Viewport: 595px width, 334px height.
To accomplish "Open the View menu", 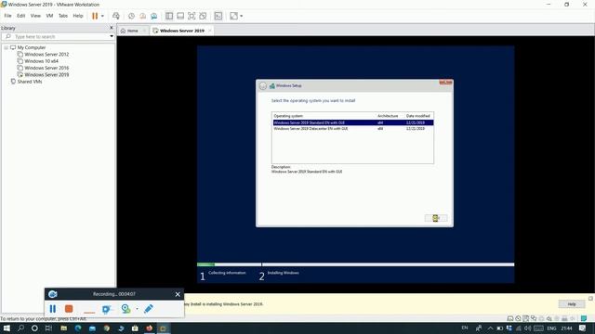I will coord(35,16).
